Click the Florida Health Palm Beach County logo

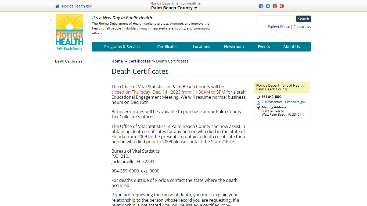[x=70, y=32]
